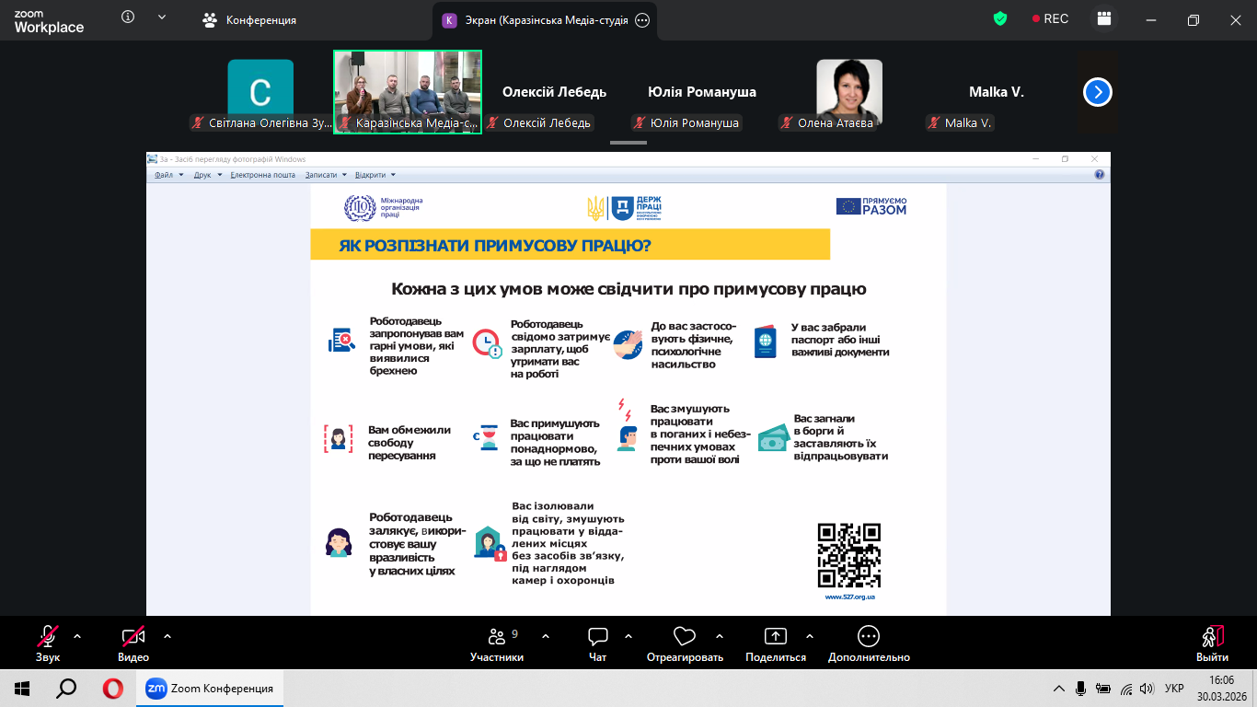This screenshot has height=707, width=1257.
Task: Turn on camera with Видео button
Action: pyautogui.click(x=133, y=643)
